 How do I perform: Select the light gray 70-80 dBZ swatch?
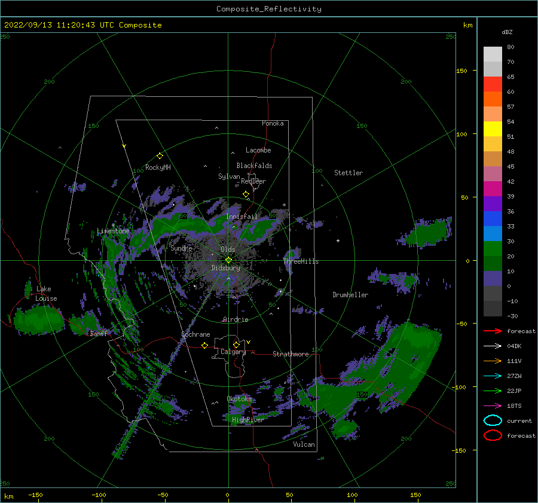pos(493,54)
